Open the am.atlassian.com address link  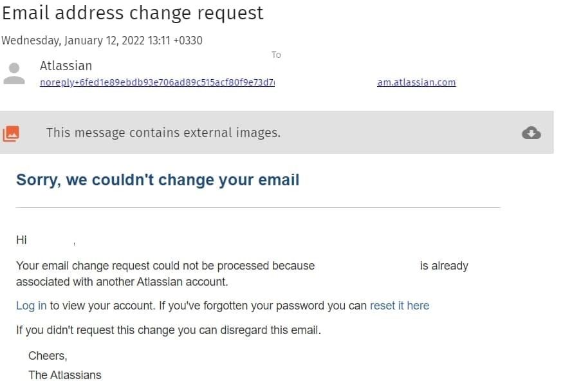(416, 82)
